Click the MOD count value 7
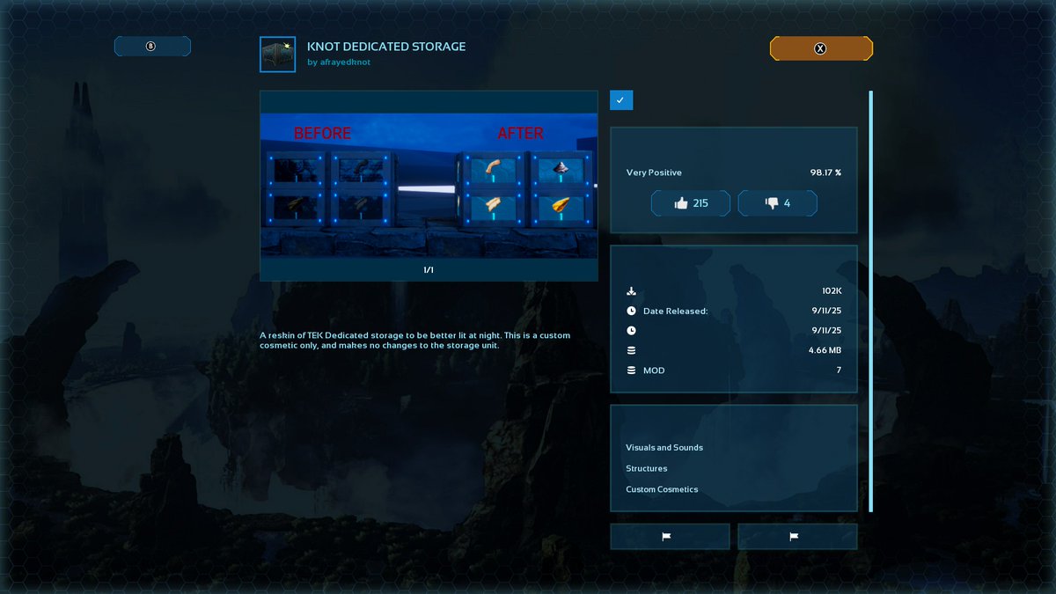Viewport: 1056px width, 594px height. pos(839,370)
